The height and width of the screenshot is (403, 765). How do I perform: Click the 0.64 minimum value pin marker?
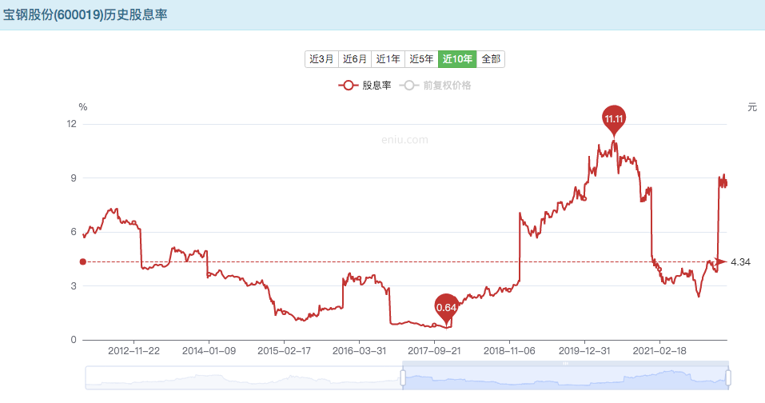point(447,306)
